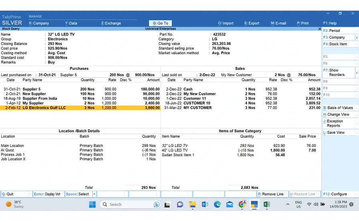Open F12: Configure

pos(339,194)
